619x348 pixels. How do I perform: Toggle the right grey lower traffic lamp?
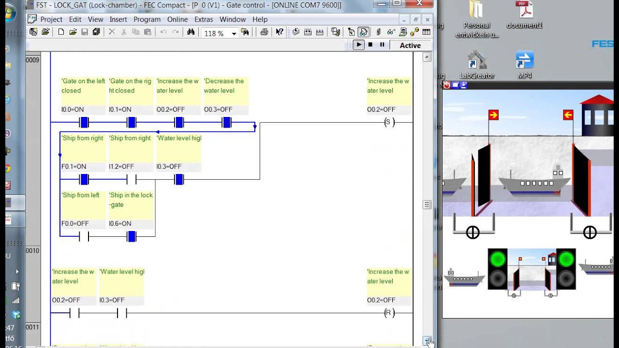coord(565,279)
